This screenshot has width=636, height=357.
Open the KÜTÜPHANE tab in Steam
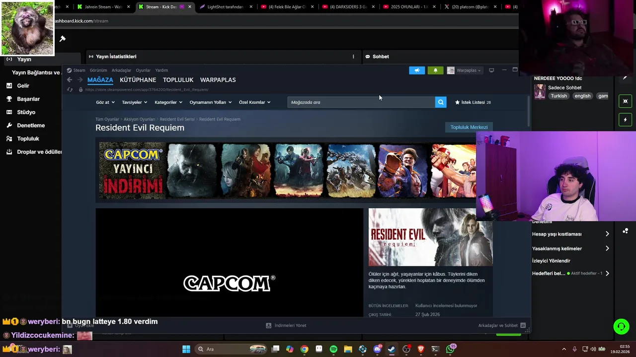coord(138,80)
